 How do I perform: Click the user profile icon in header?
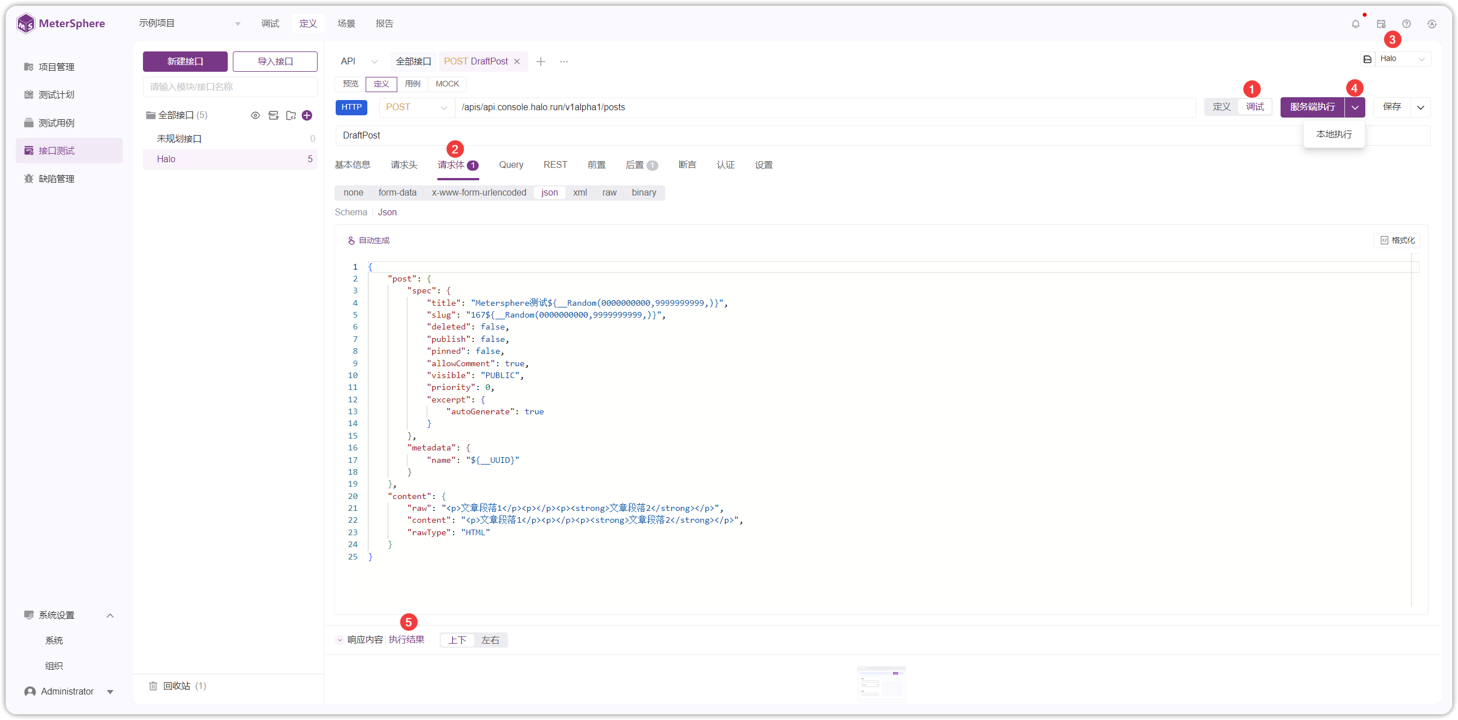click(x=1432, y=24)
